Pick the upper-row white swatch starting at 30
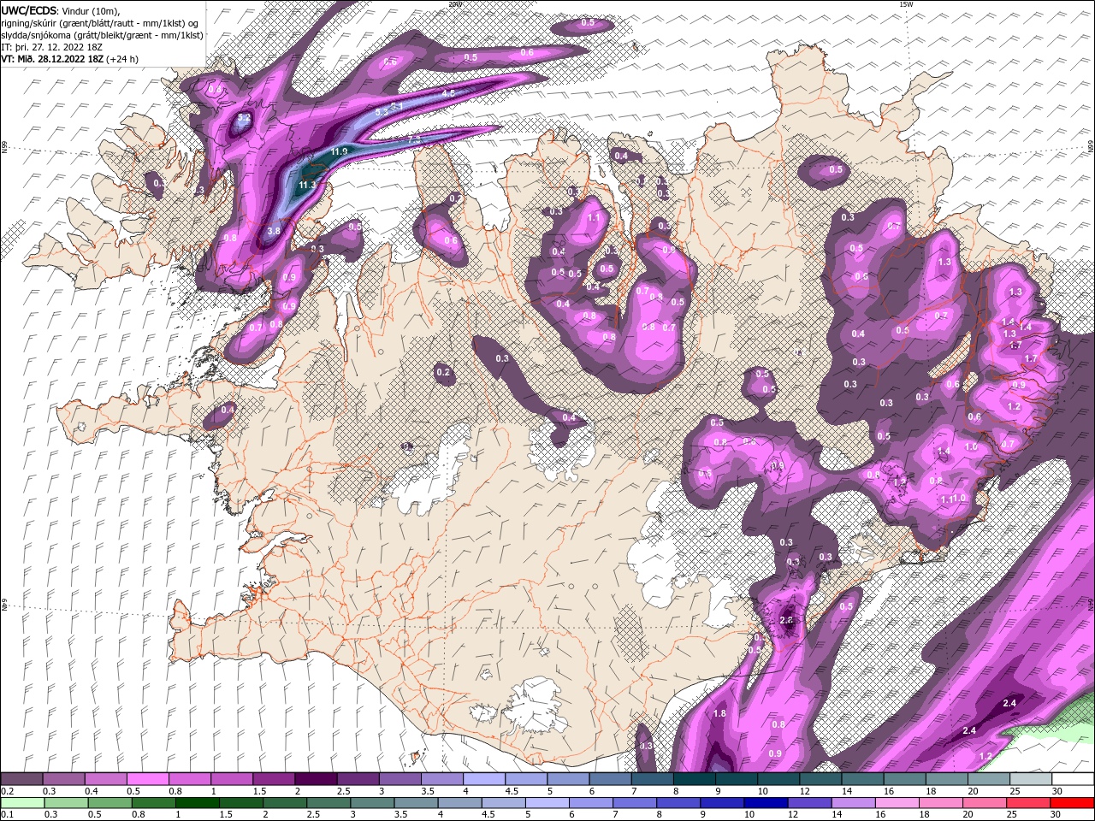This screenshot has width=1095, height=821. coord(1073,779)
